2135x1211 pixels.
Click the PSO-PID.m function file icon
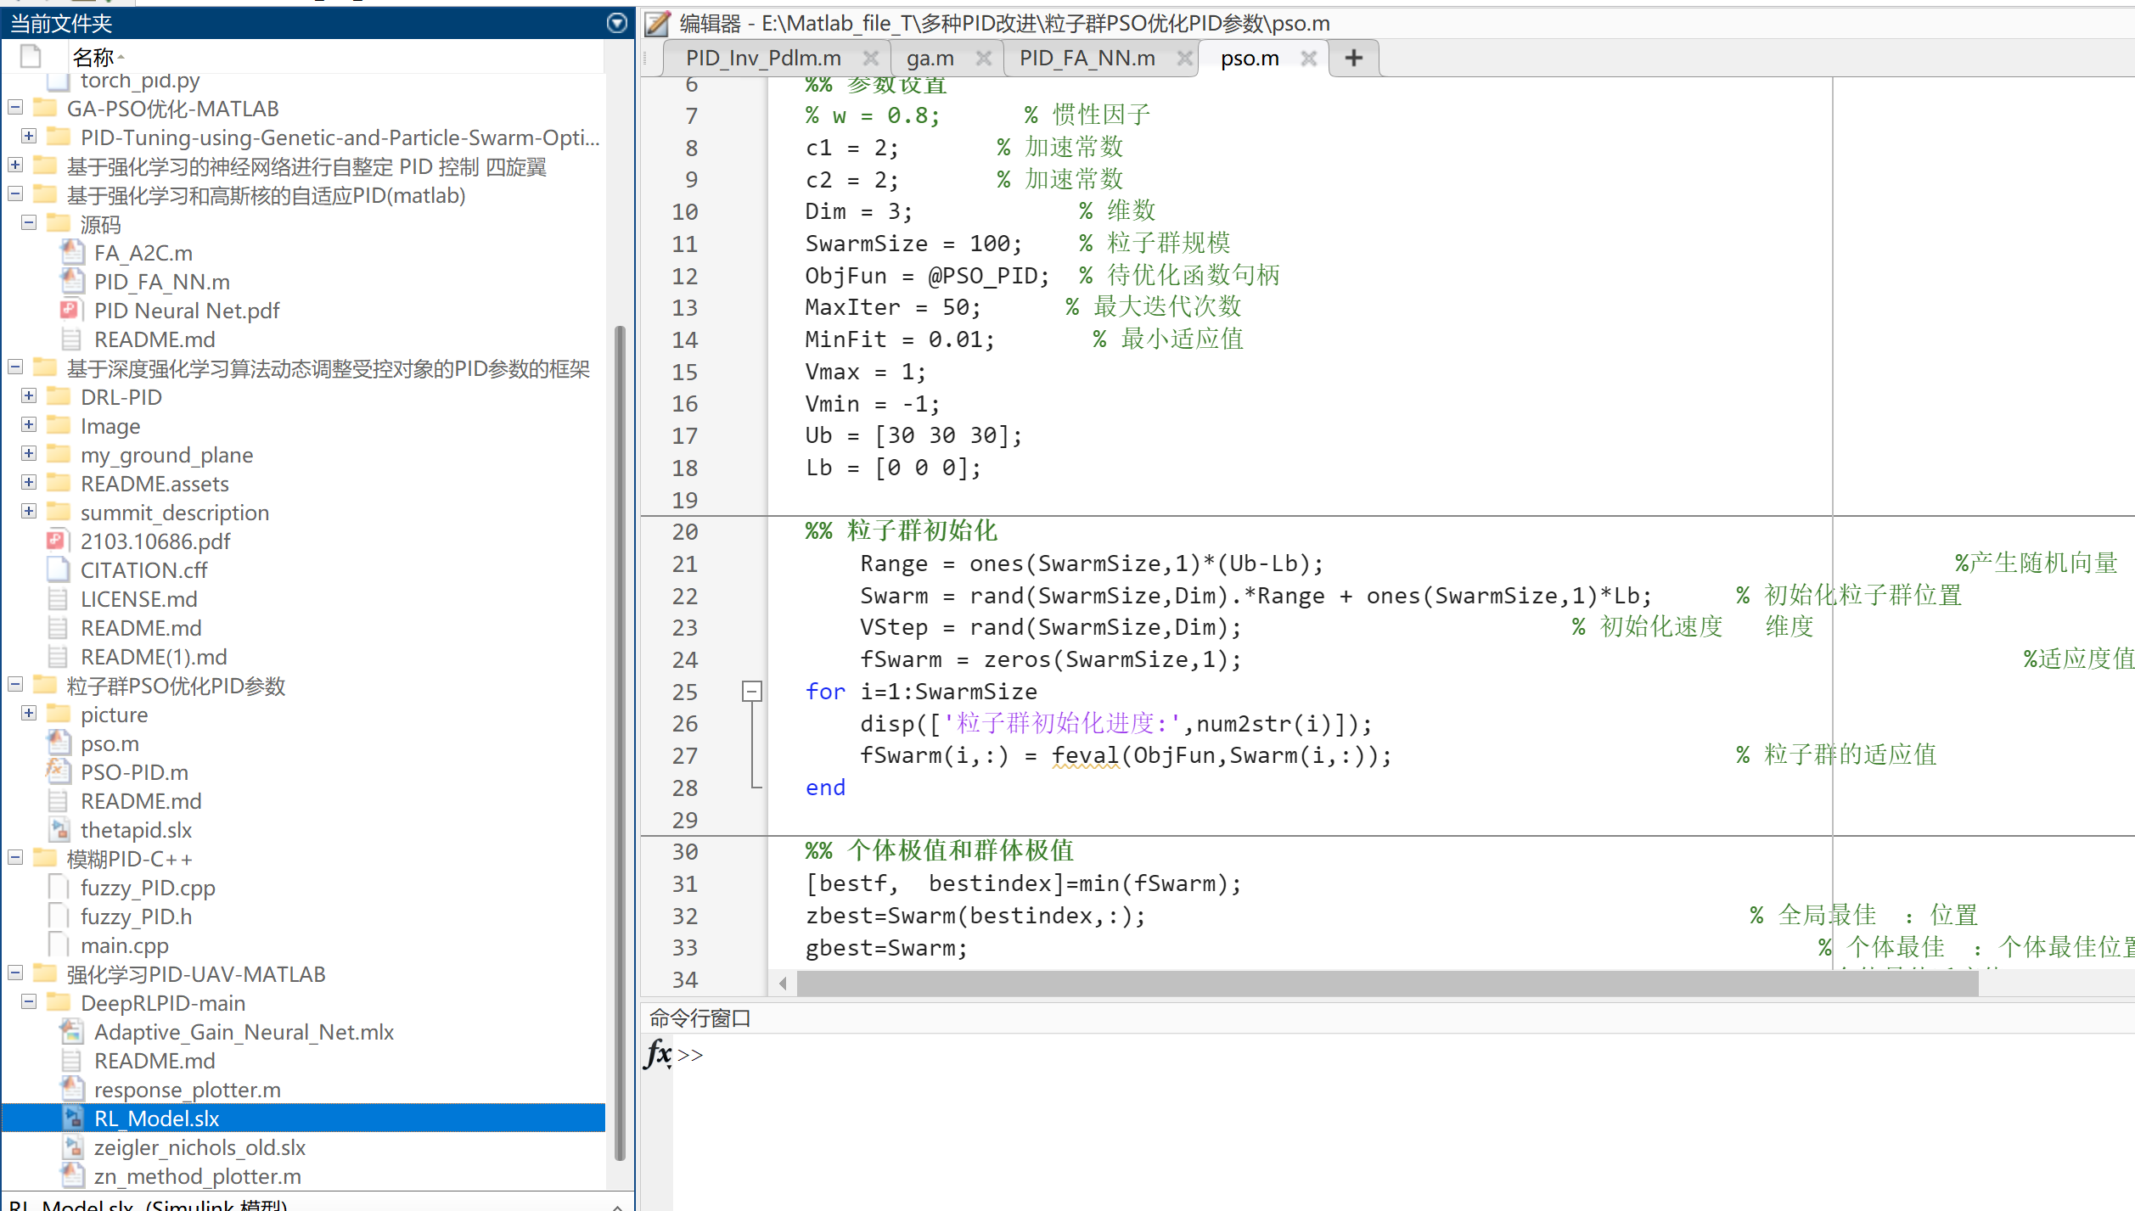tap(59, 771)
